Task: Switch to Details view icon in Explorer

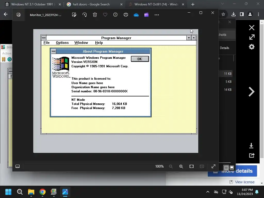Action: 226,168
